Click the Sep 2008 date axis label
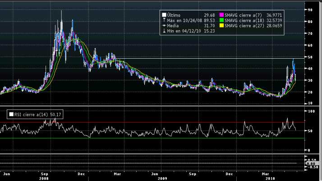 [45, 173]
